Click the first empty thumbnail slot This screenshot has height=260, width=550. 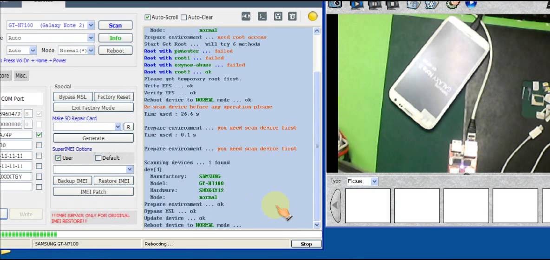367,206
